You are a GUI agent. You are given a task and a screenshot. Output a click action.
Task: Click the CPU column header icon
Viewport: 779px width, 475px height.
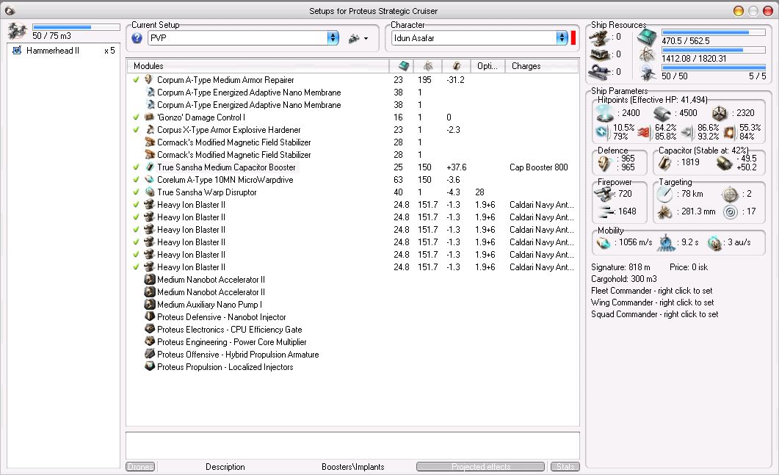coord(403,66)
